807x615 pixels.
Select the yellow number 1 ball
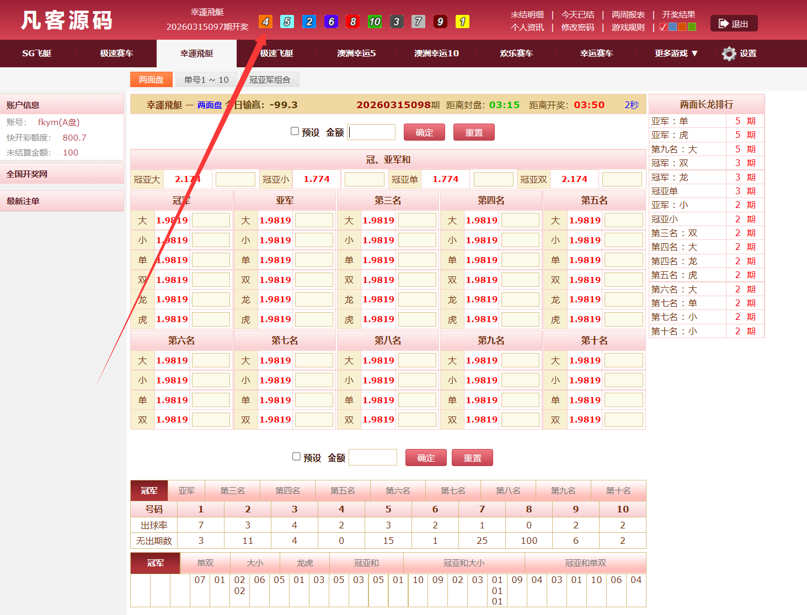463,22
